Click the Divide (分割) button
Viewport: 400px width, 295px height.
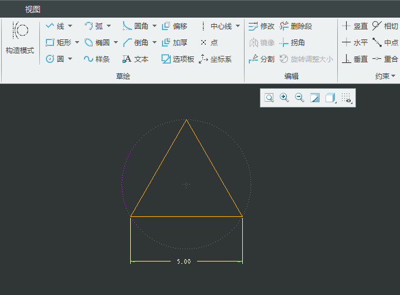pos(261,59)
